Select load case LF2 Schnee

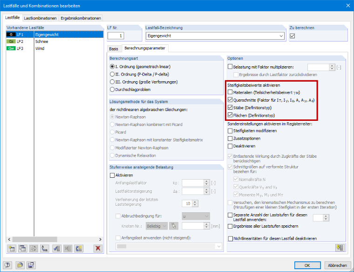pos(54,42)
